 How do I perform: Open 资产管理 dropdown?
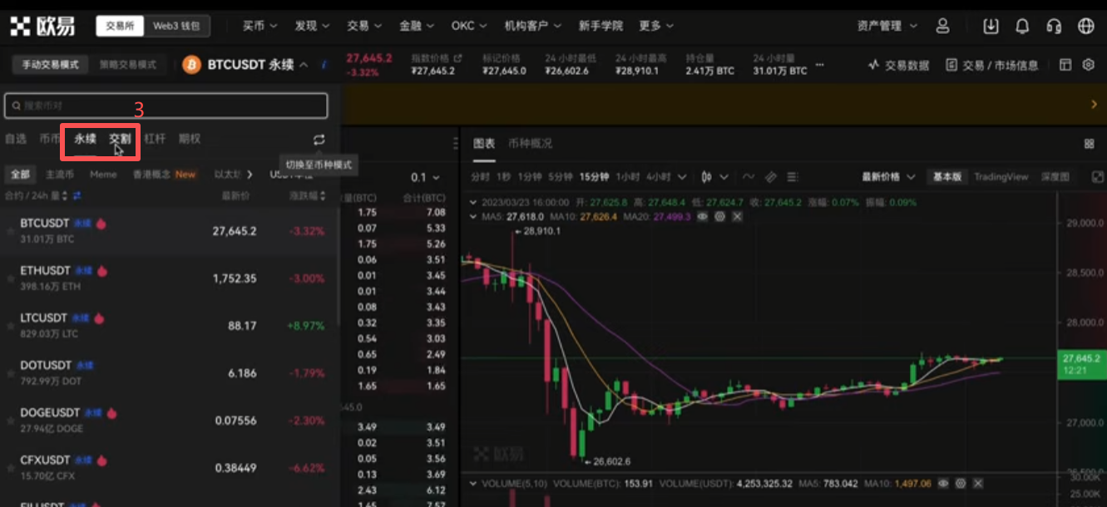pyautogui.click(x=887, y=26)
